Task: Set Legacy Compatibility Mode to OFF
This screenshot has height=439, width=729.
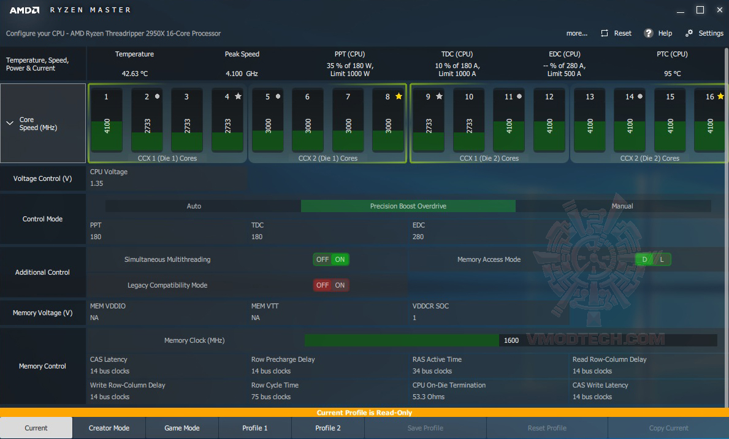Action: click(x=322, y=285)
